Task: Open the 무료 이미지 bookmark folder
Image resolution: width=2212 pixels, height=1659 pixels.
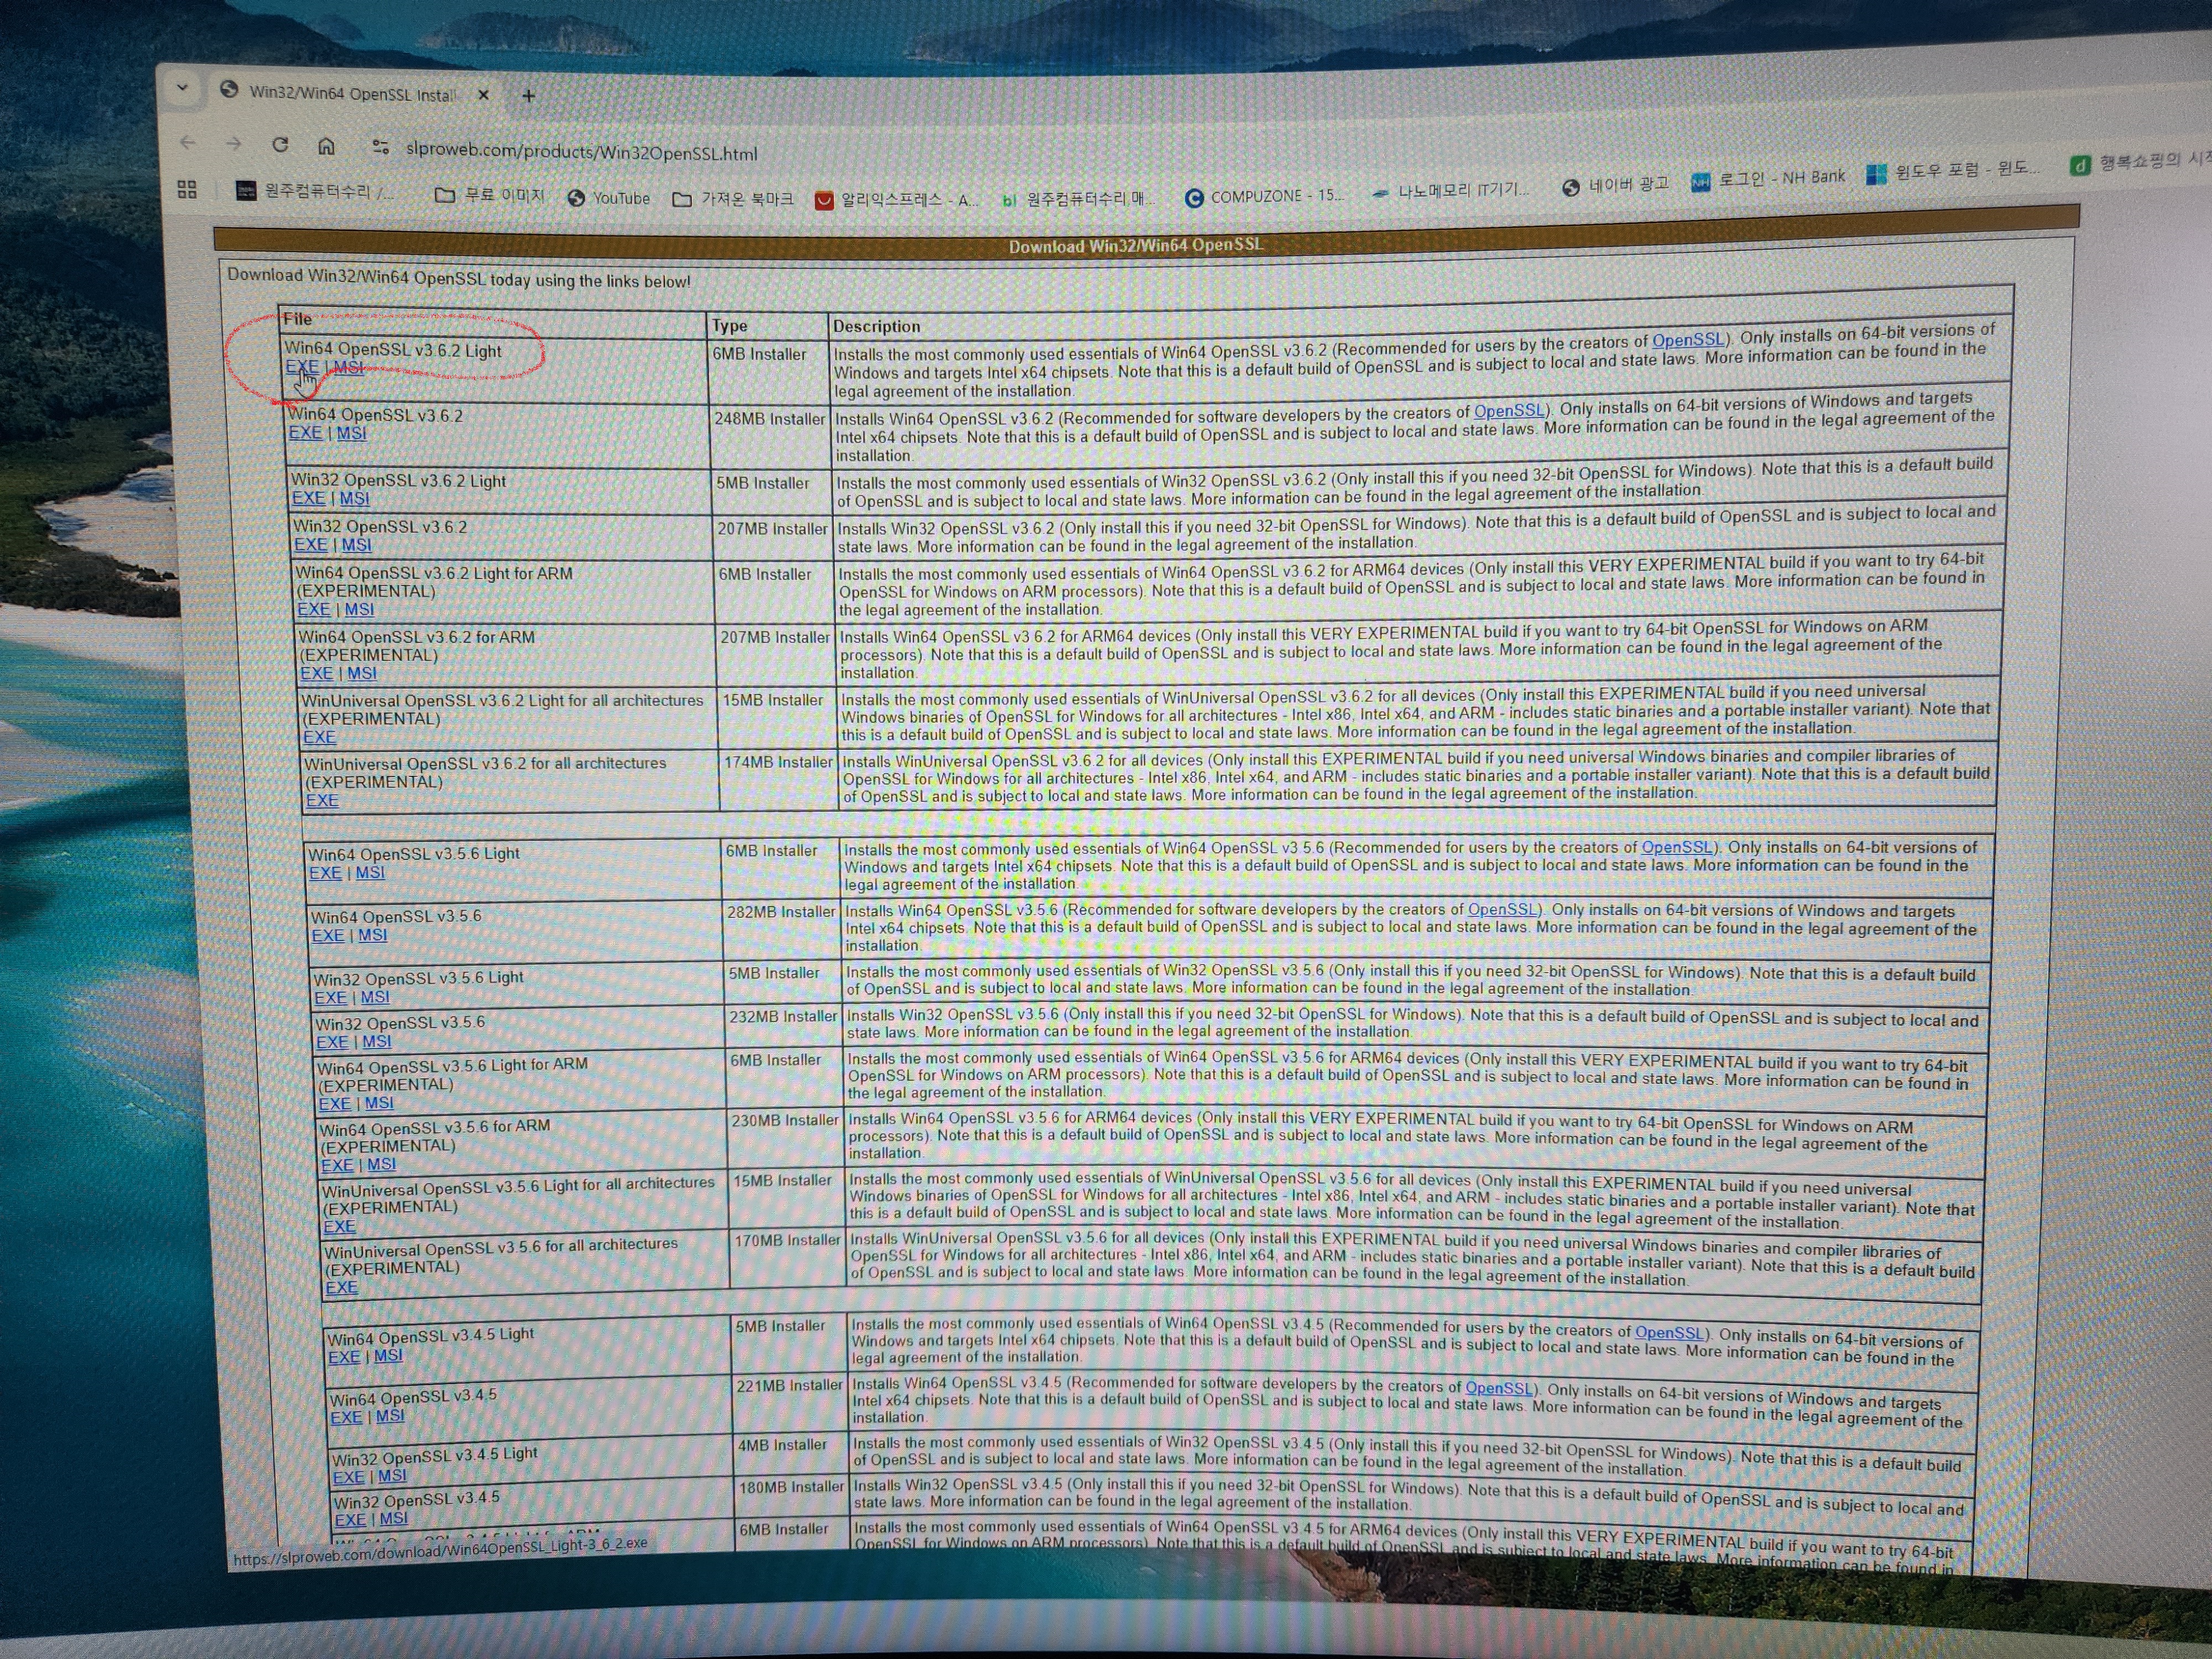Action: click(490, 195)
